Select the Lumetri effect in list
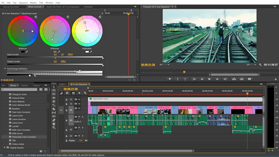The image size is (279, 157). coord(16,126)
